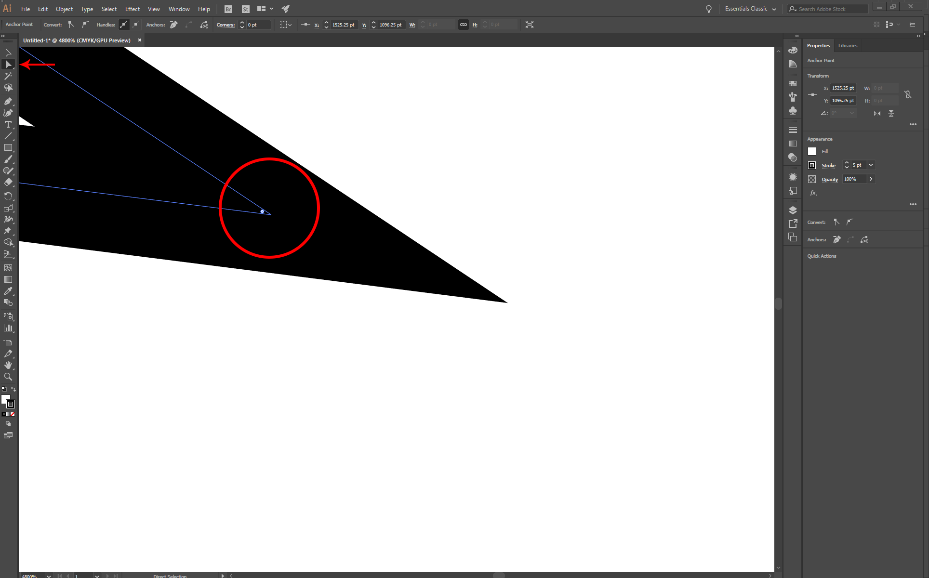Select the Eyedropper tool

[x=8, y=291]
